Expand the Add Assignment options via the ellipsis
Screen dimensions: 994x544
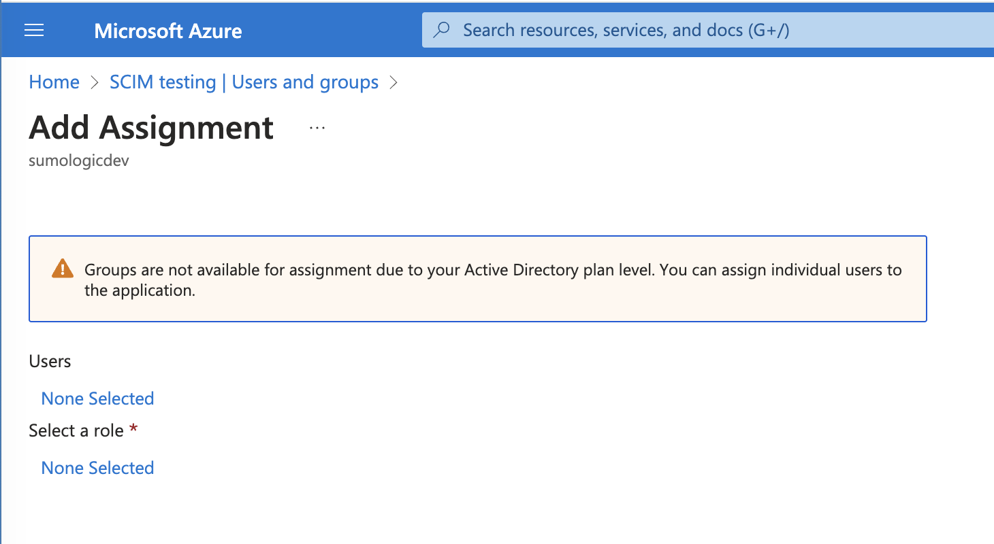tap(317, 126)
